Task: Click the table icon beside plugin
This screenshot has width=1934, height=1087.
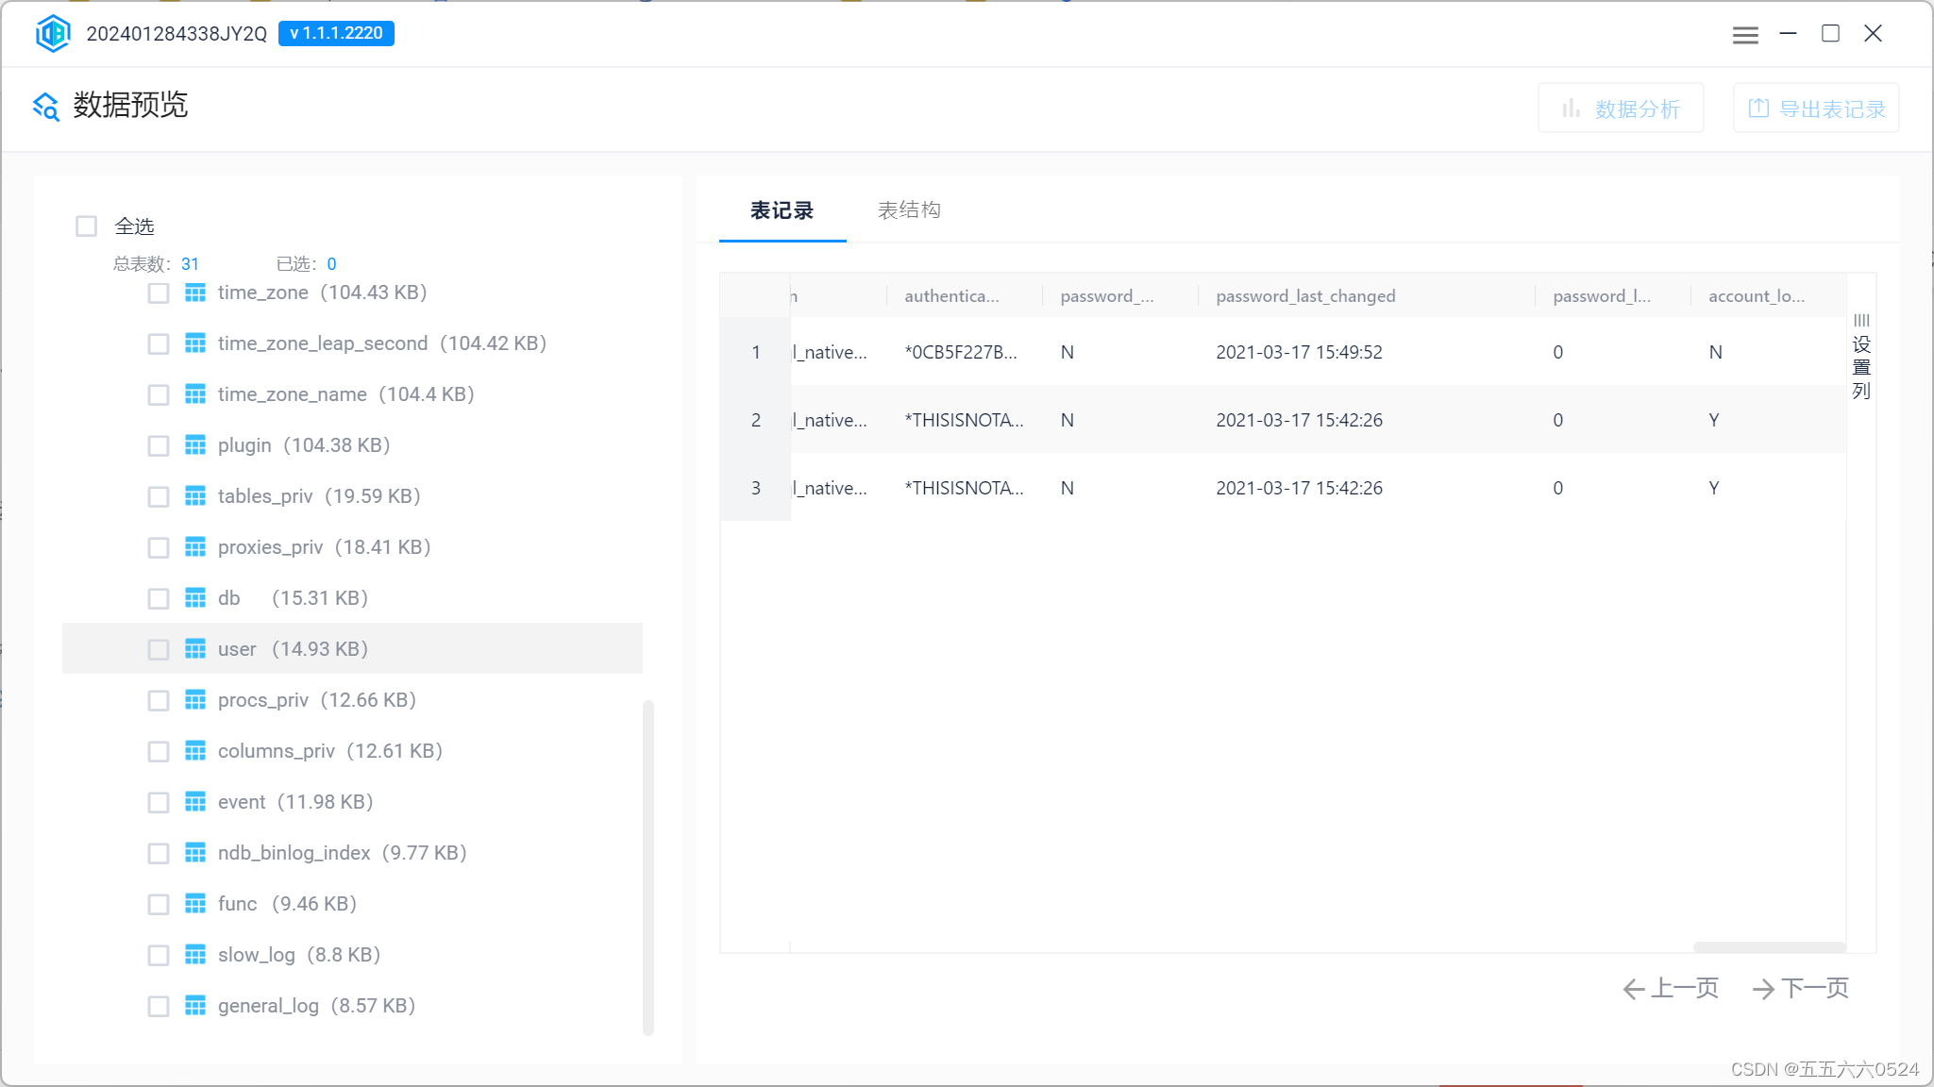Action: 195,445
